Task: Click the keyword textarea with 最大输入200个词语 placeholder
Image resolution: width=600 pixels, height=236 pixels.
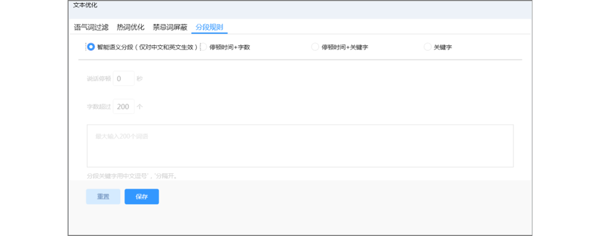Action: [x=300, y=146]
